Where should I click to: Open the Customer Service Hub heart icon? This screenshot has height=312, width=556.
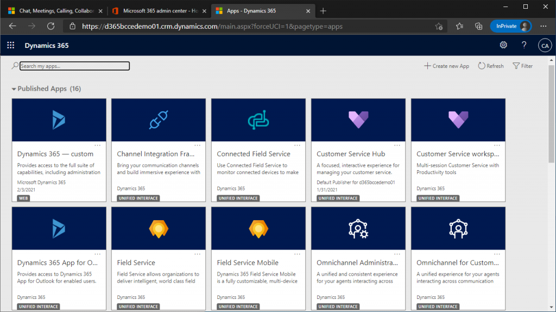pyautogui.click(x=358, y=120)
